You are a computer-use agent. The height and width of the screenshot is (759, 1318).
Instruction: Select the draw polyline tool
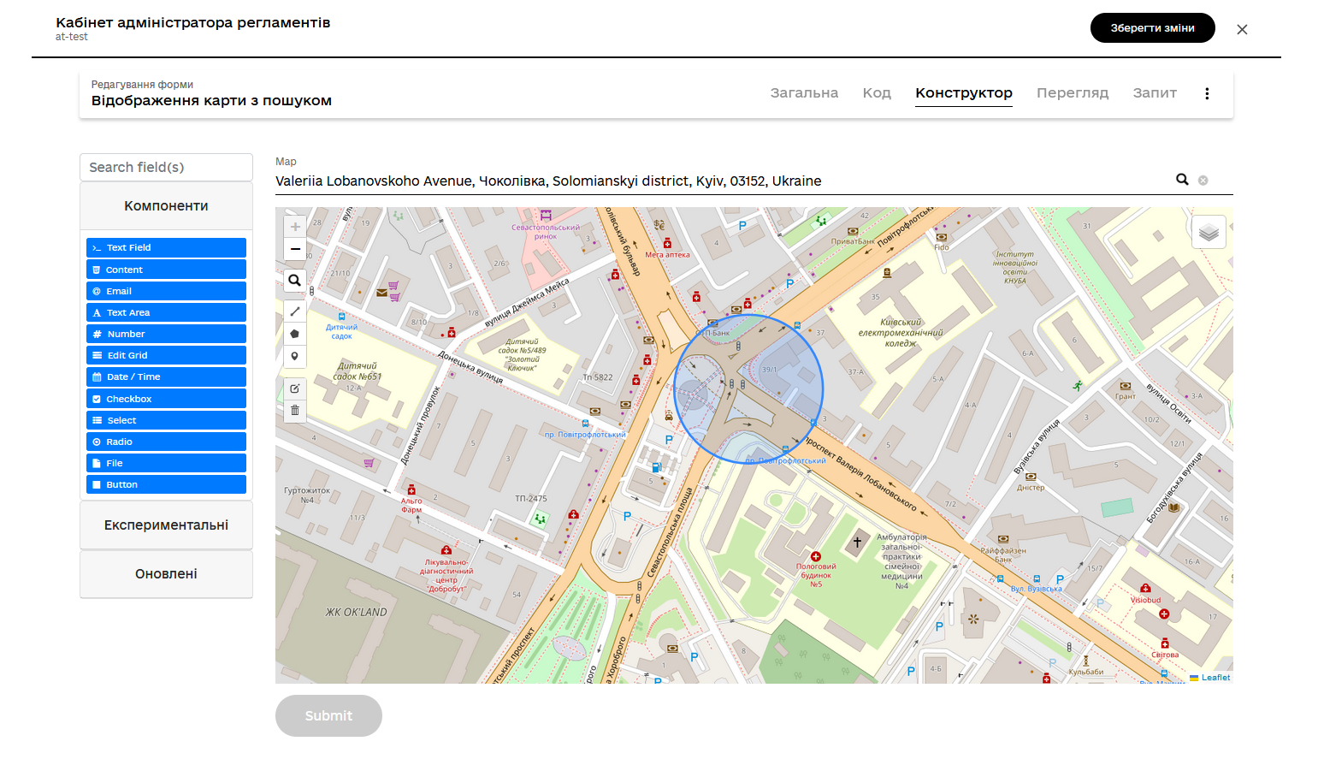point(295,311)
